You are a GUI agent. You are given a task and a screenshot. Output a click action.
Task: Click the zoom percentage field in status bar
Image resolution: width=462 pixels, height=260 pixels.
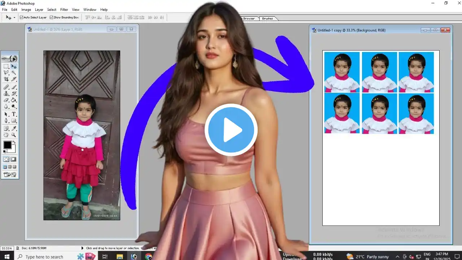pyautogui.click(x=6, y=248)
